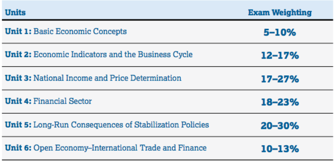Open Unit 5: Long-Run Consequences of Stabilization Policies

pos(107,125)
